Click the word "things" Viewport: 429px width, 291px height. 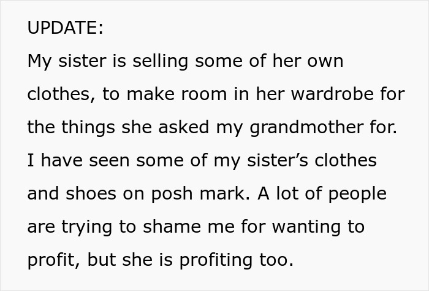[x=84, y=128]
